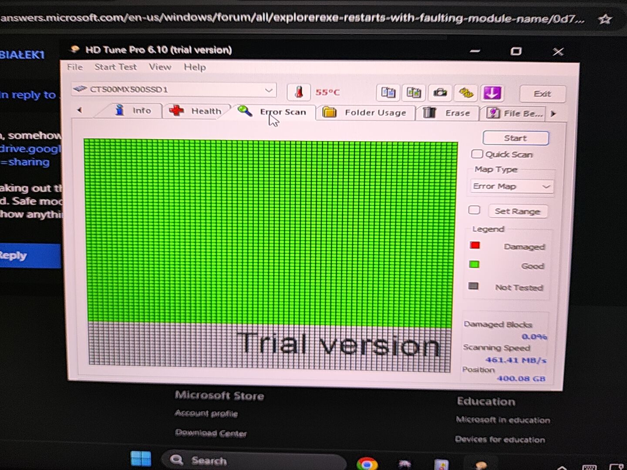The height and width of the screenshot is (470, 627).
Task: Click the 0.0% damaged blocks value
Action: pyautogui.click(x=534, y=336)
